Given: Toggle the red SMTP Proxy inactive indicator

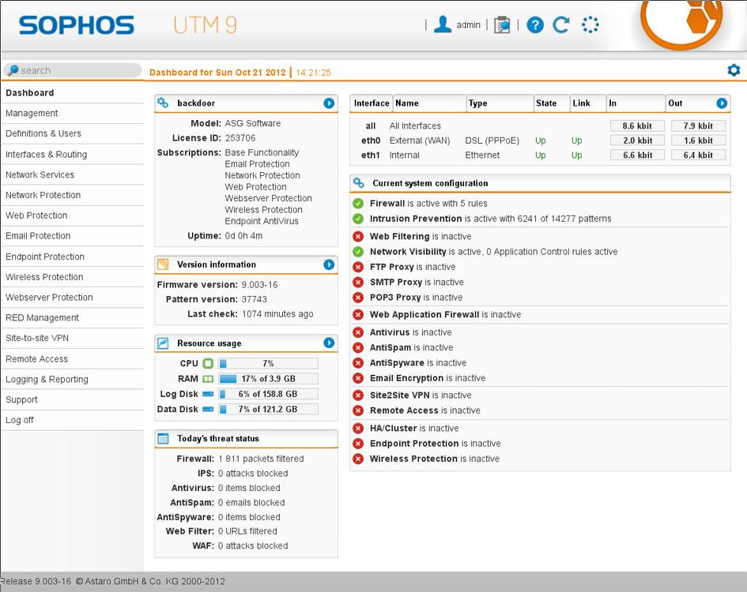Looking at the screenshot, I should 358,282.
